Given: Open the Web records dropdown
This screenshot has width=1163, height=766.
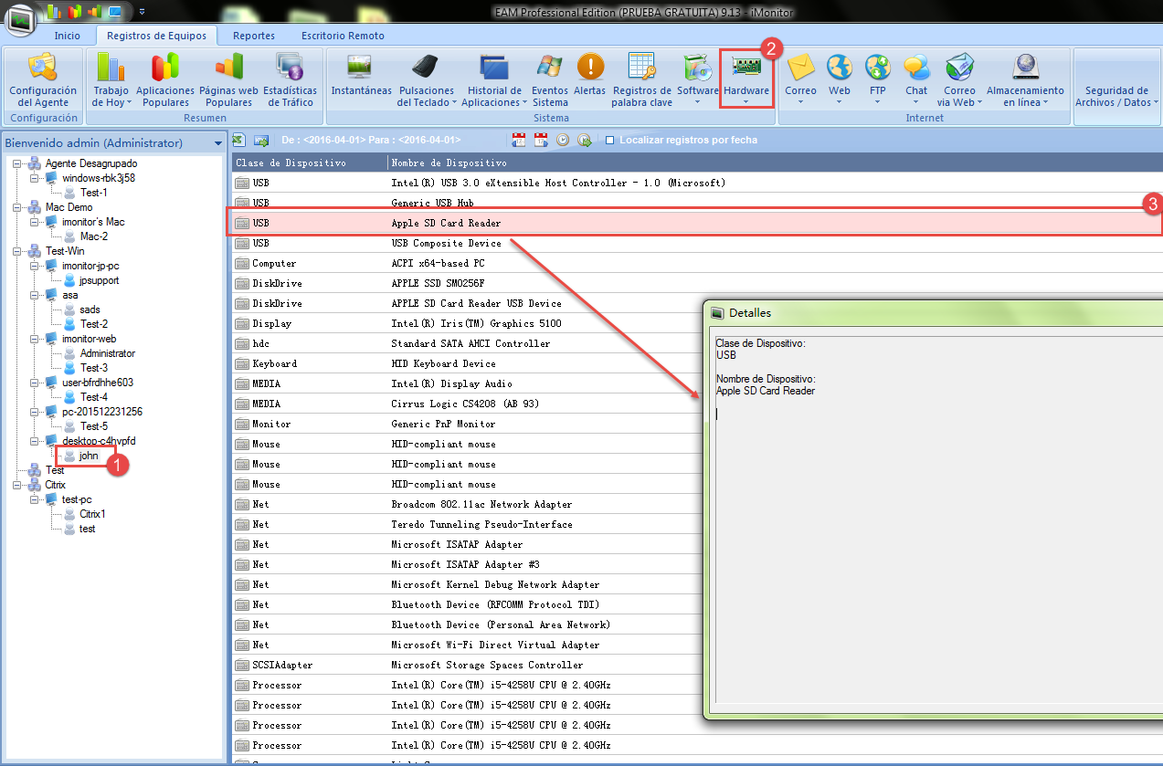Looking at the screenshot, I should point(840,80).
